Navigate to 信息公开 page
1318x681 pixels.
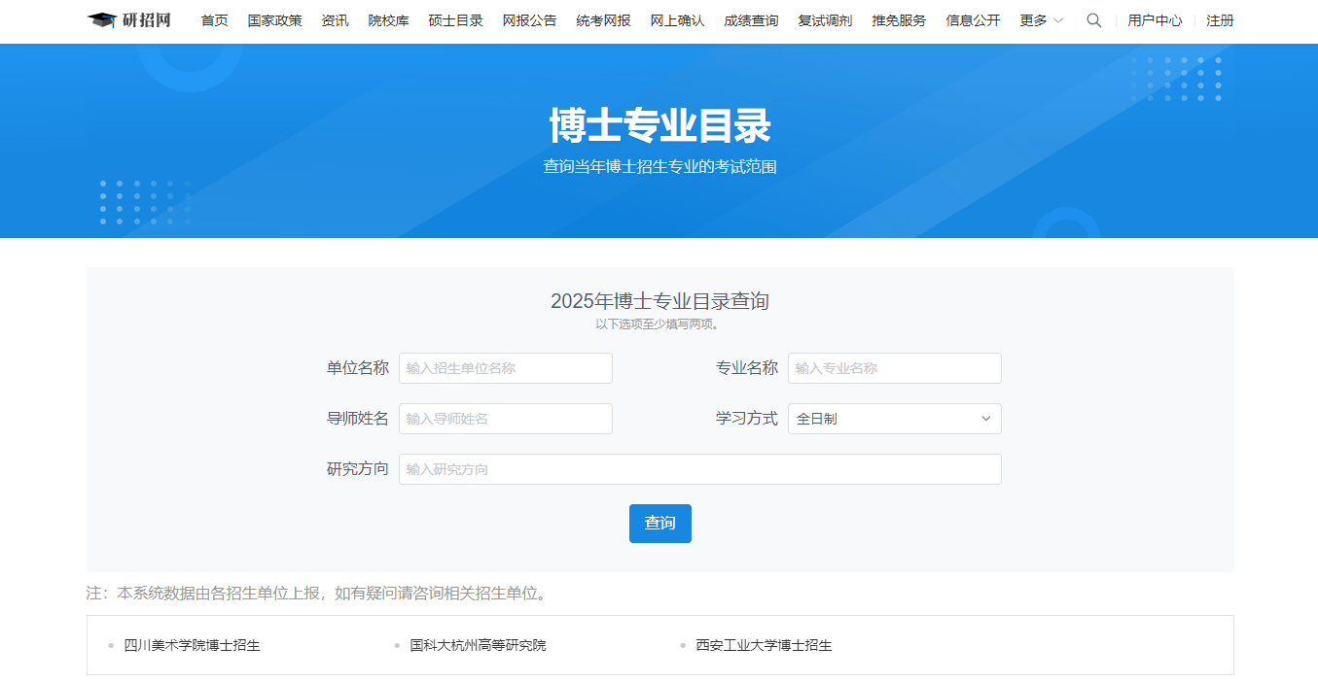[x=971, y=19]
